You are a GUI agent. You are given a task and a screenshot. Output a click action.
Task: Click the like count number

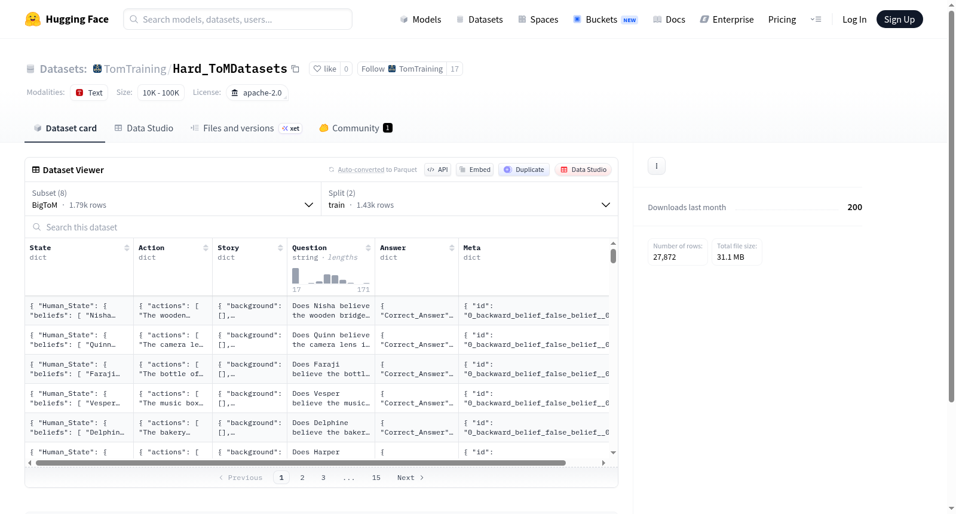coord(346,69)
